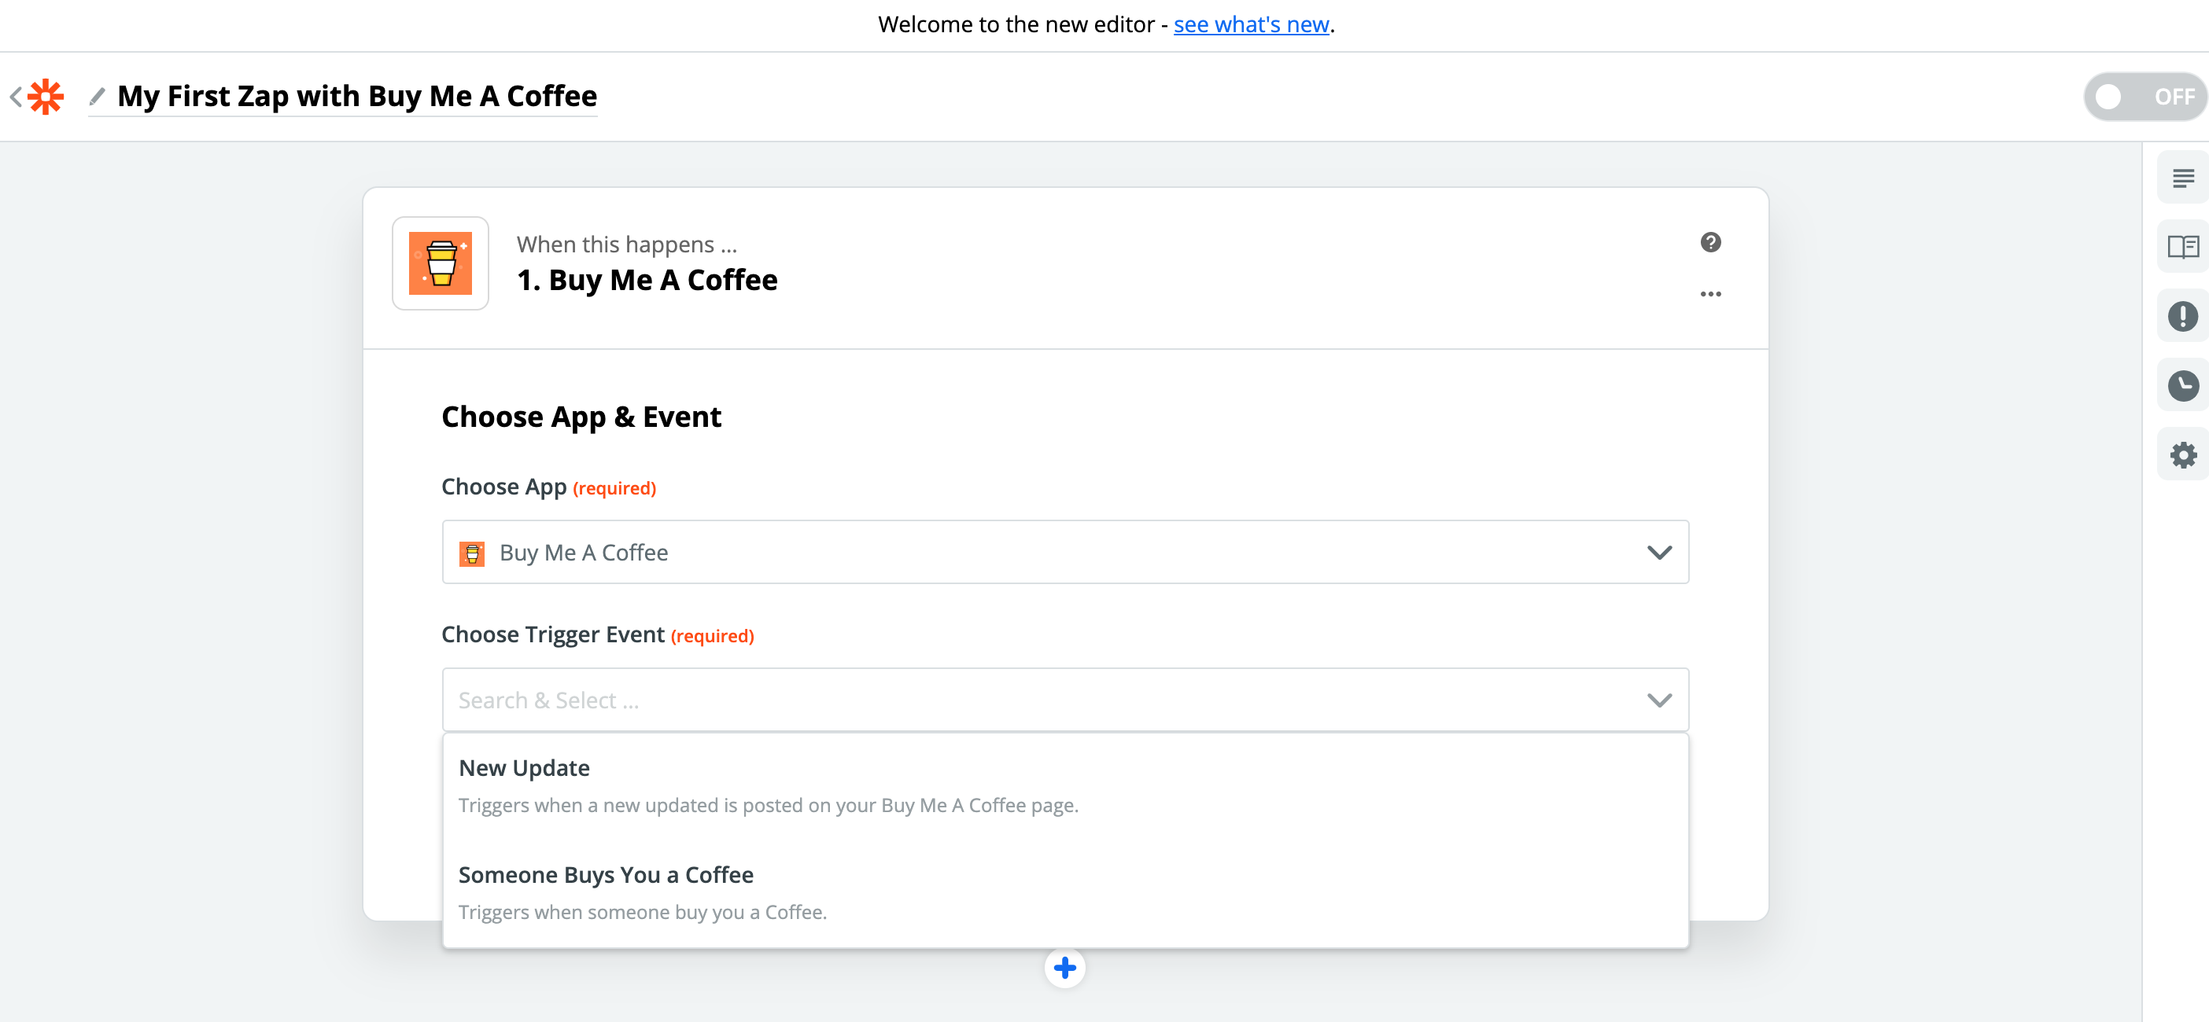The image size is (2209, 1022).
Task: Click the Buy Me A Coffee app selection field
Action: (1065, 553)
